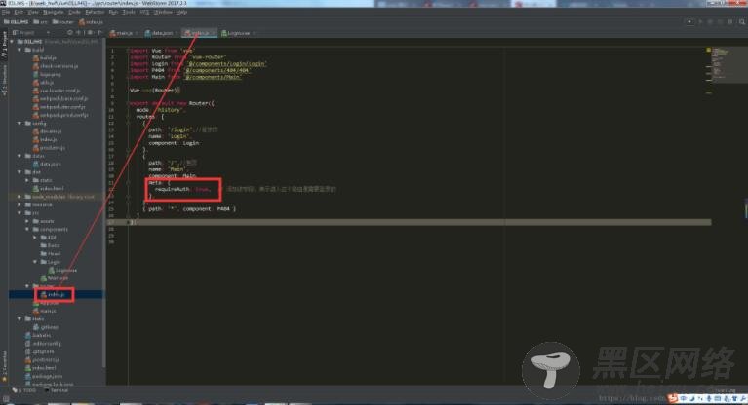Collapse the src folder in project tree
Viewport: 748px width, 405px height.
20,213
